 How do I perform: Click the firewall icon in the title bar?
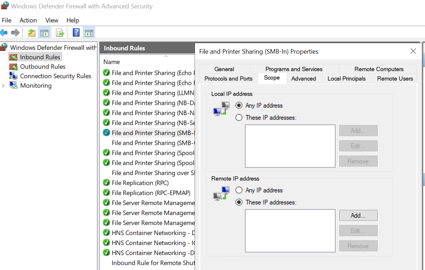(5, 6)
